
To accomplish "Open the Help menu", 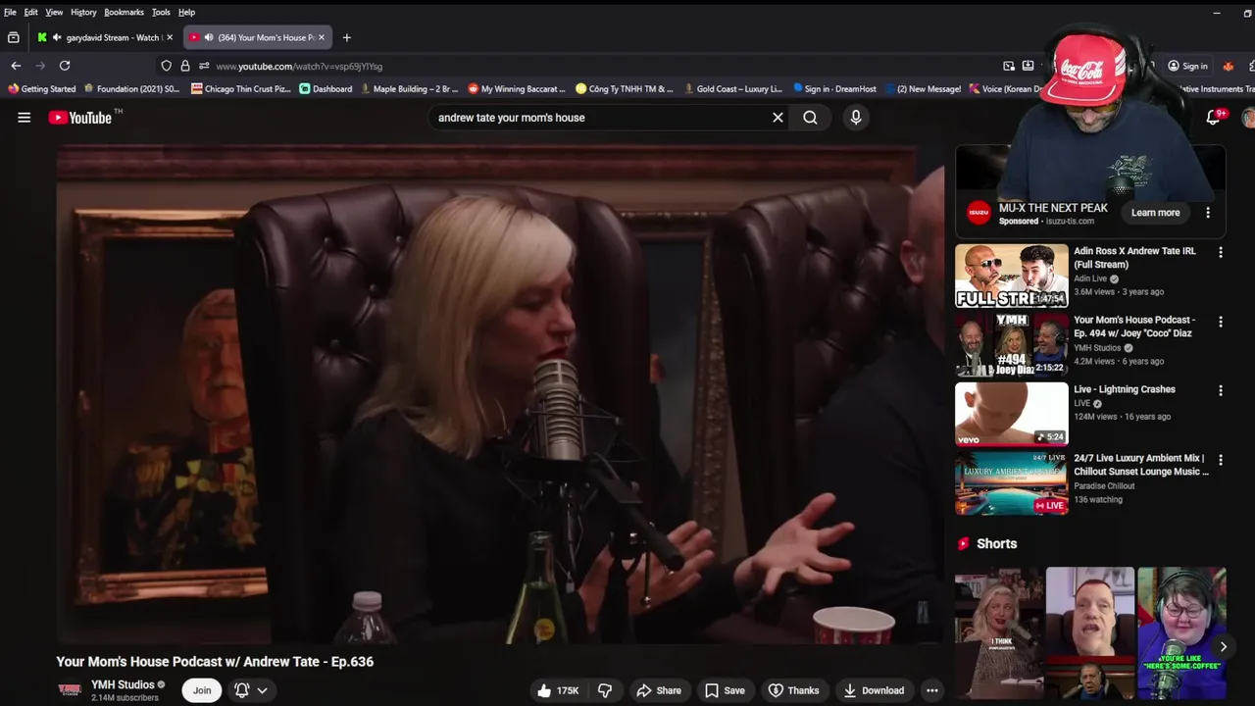I will [186, 12].
